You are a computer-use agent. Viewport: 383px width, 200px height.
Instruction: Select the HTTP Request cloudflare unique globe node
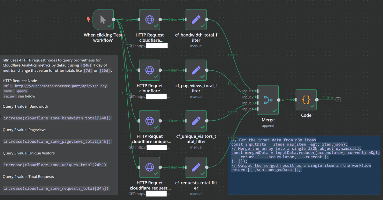pos(150,121)
